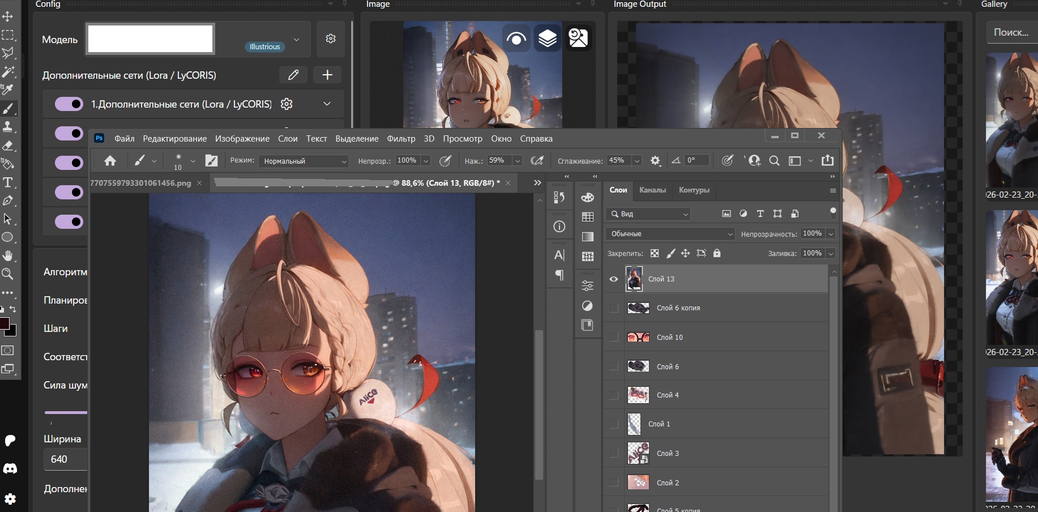
Task: Disable the first Lora network toggle
Action: tap(69, 104)
